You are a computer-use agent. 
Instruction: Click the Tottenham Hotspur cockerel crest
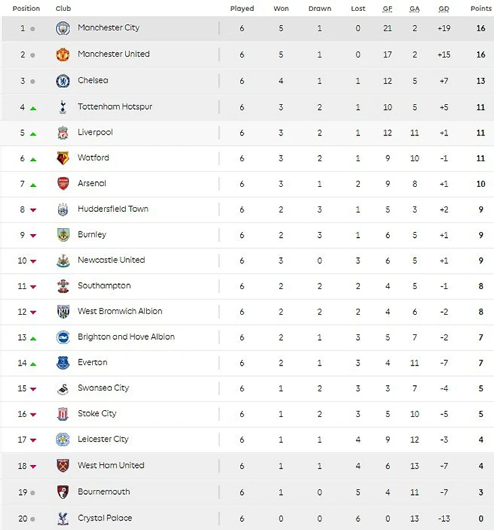(63, 107)
